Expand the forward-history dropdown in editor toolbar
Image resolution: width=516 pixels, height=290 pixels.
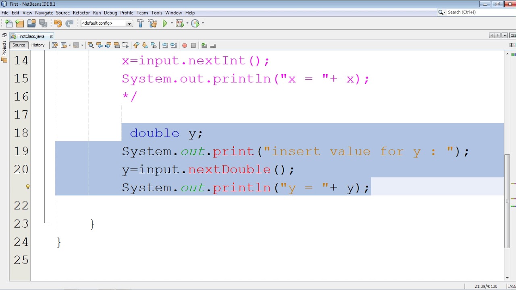point(82,46)
